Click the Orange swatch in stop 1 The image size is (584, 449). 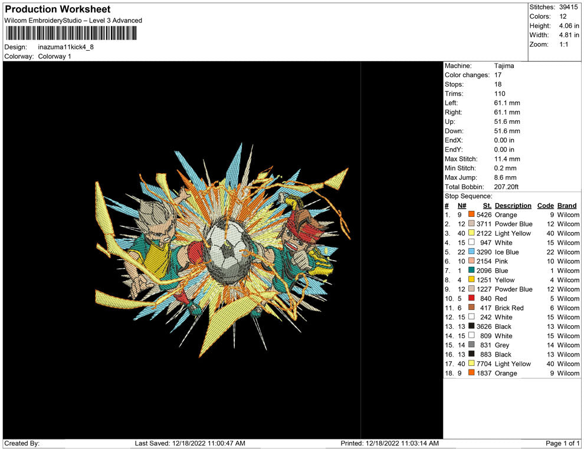471,215
